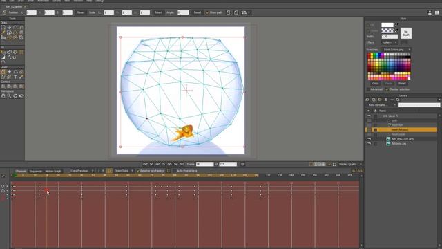Select the Set Origin layer tool
Image resolution: width=442 pixels, height=249 pixels.
click(x=9, y=72)
